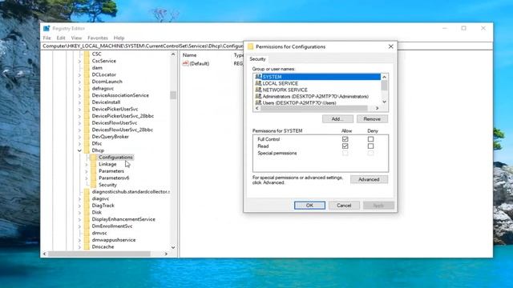Click the NETWORK SERVICE user group icon
The image size is (513, 288).
pyautogui.click(x=258, y=90)
